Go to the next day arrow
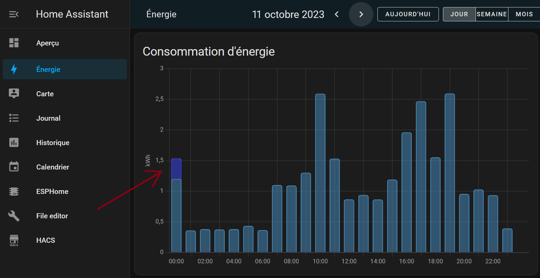Screen dimensions: 540x278 (361, 14)
